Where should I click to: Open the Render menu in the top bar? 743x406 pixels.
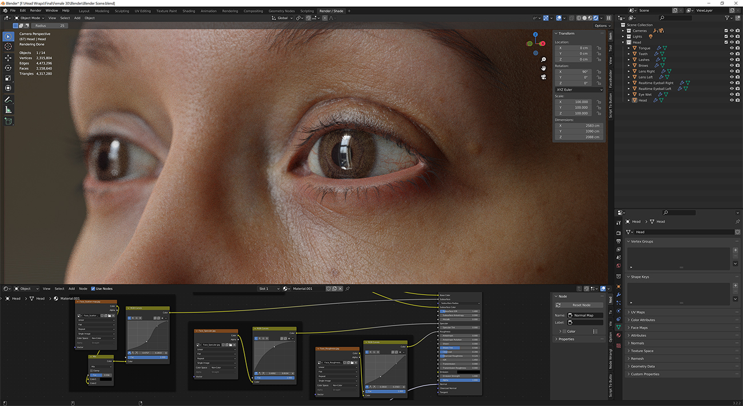pyautogui.click(x=35, y=10)
